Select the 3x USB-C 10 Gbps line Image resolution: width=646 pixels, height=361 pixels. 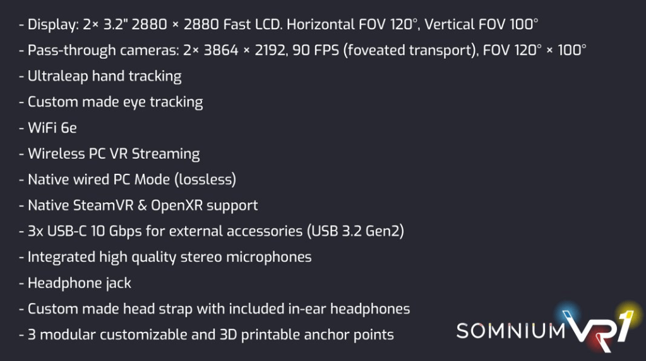tap(212, 231)
